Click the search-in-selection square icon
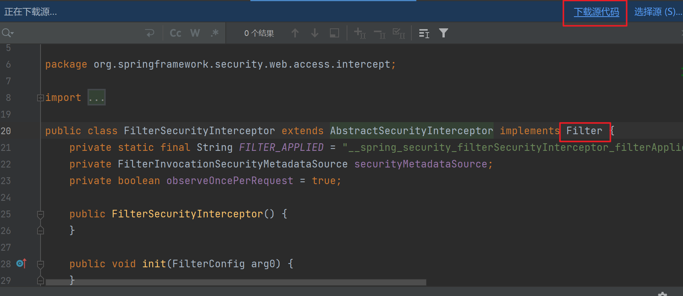Viewport: 683px width, 296px height. click(334, 33)
